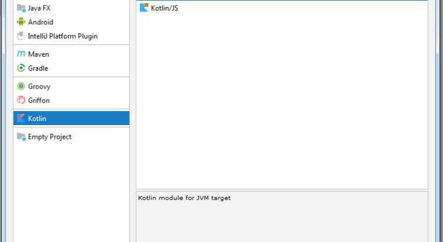Click the red Griffon icon
This screenshot has width=443, height=242.
point(21,100)
